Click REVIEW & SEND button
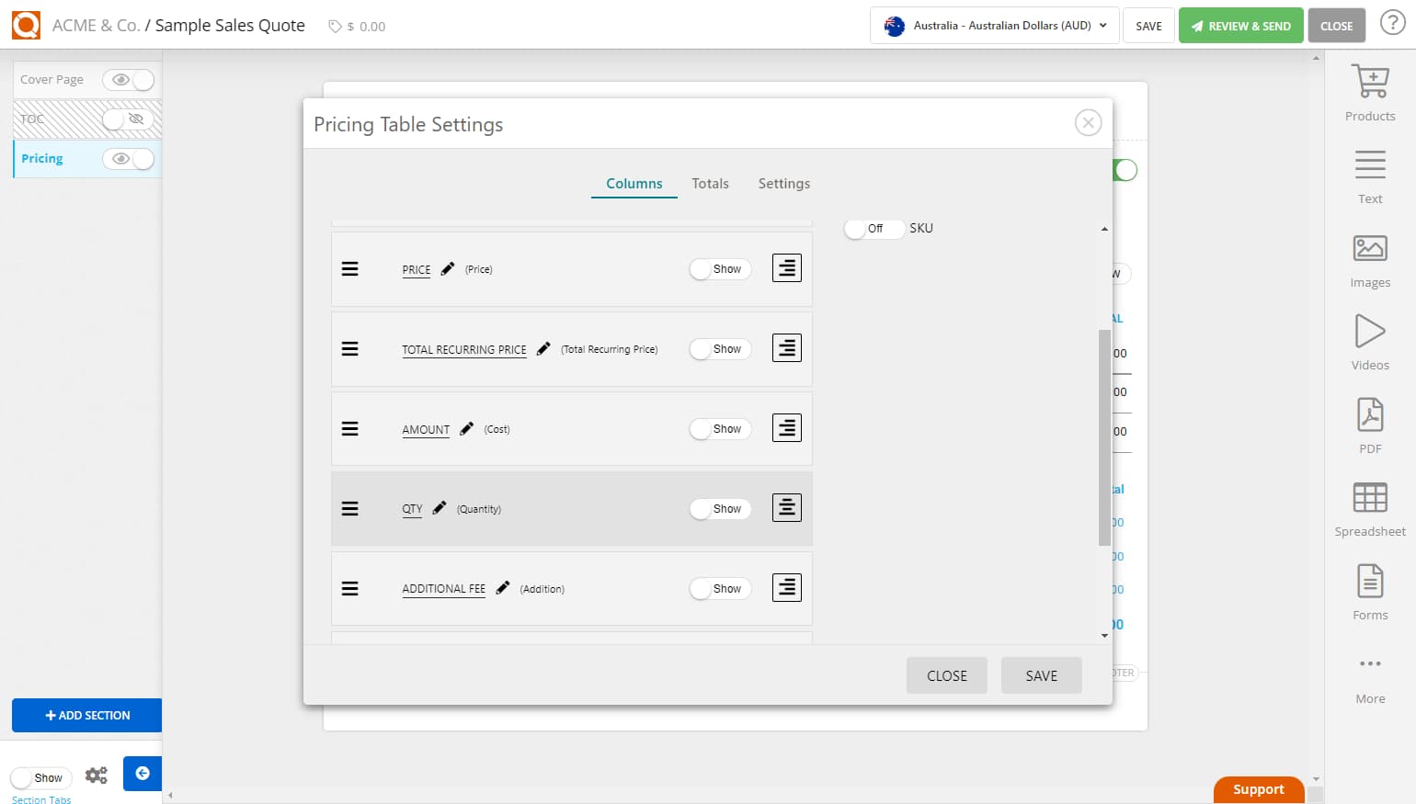 point(1240,25)
